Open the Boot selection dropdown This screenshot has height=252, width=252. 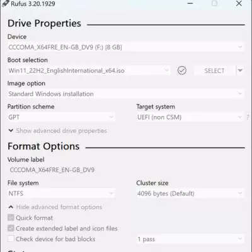(x=89, y=71)
